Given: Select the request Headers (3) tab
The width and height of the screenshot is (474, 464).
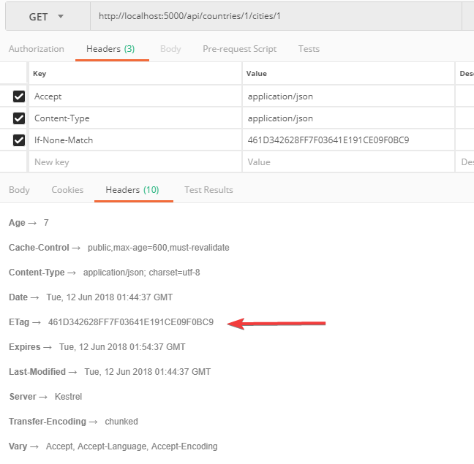Looking at the screenshot, I should click(x=110, y=49).
